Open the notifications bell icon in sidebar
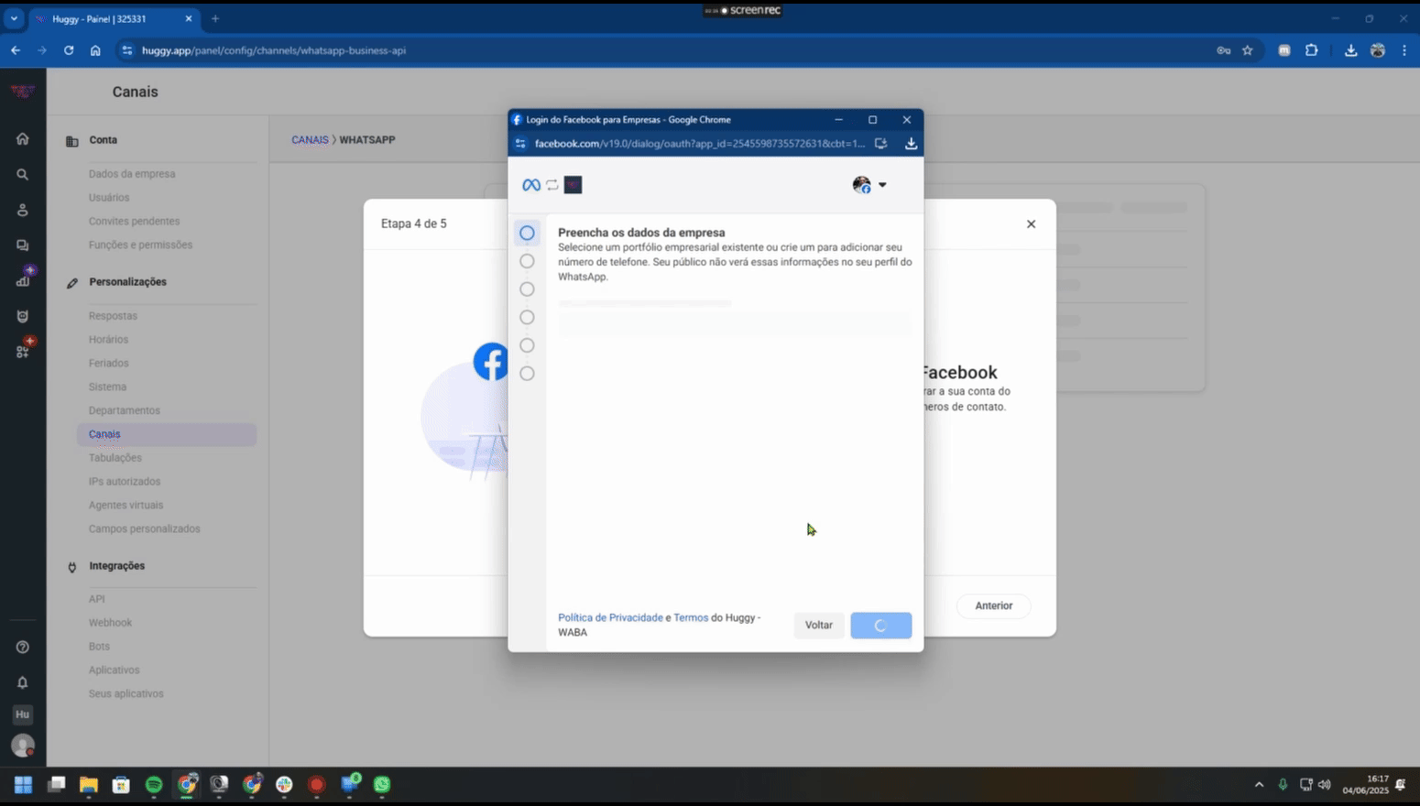1420x806 pixels. coord(22,682)
